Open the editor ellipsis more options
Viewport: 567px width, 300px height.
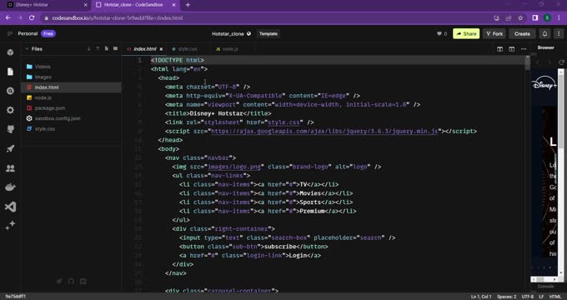524,49
